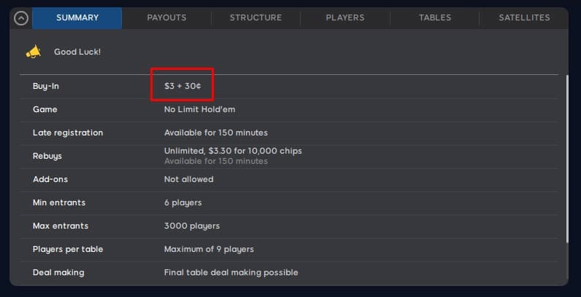Viewport: 581px width, 297px height.
Task: Click the Buy-In row label
Action: [46, 86]
